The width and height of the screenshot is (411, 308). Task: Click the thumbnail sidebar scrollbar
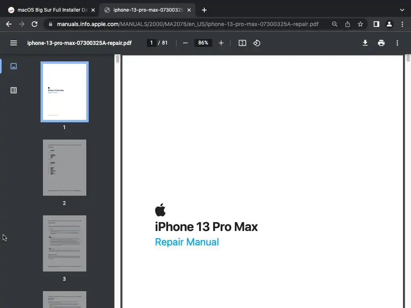coord(118,59)
